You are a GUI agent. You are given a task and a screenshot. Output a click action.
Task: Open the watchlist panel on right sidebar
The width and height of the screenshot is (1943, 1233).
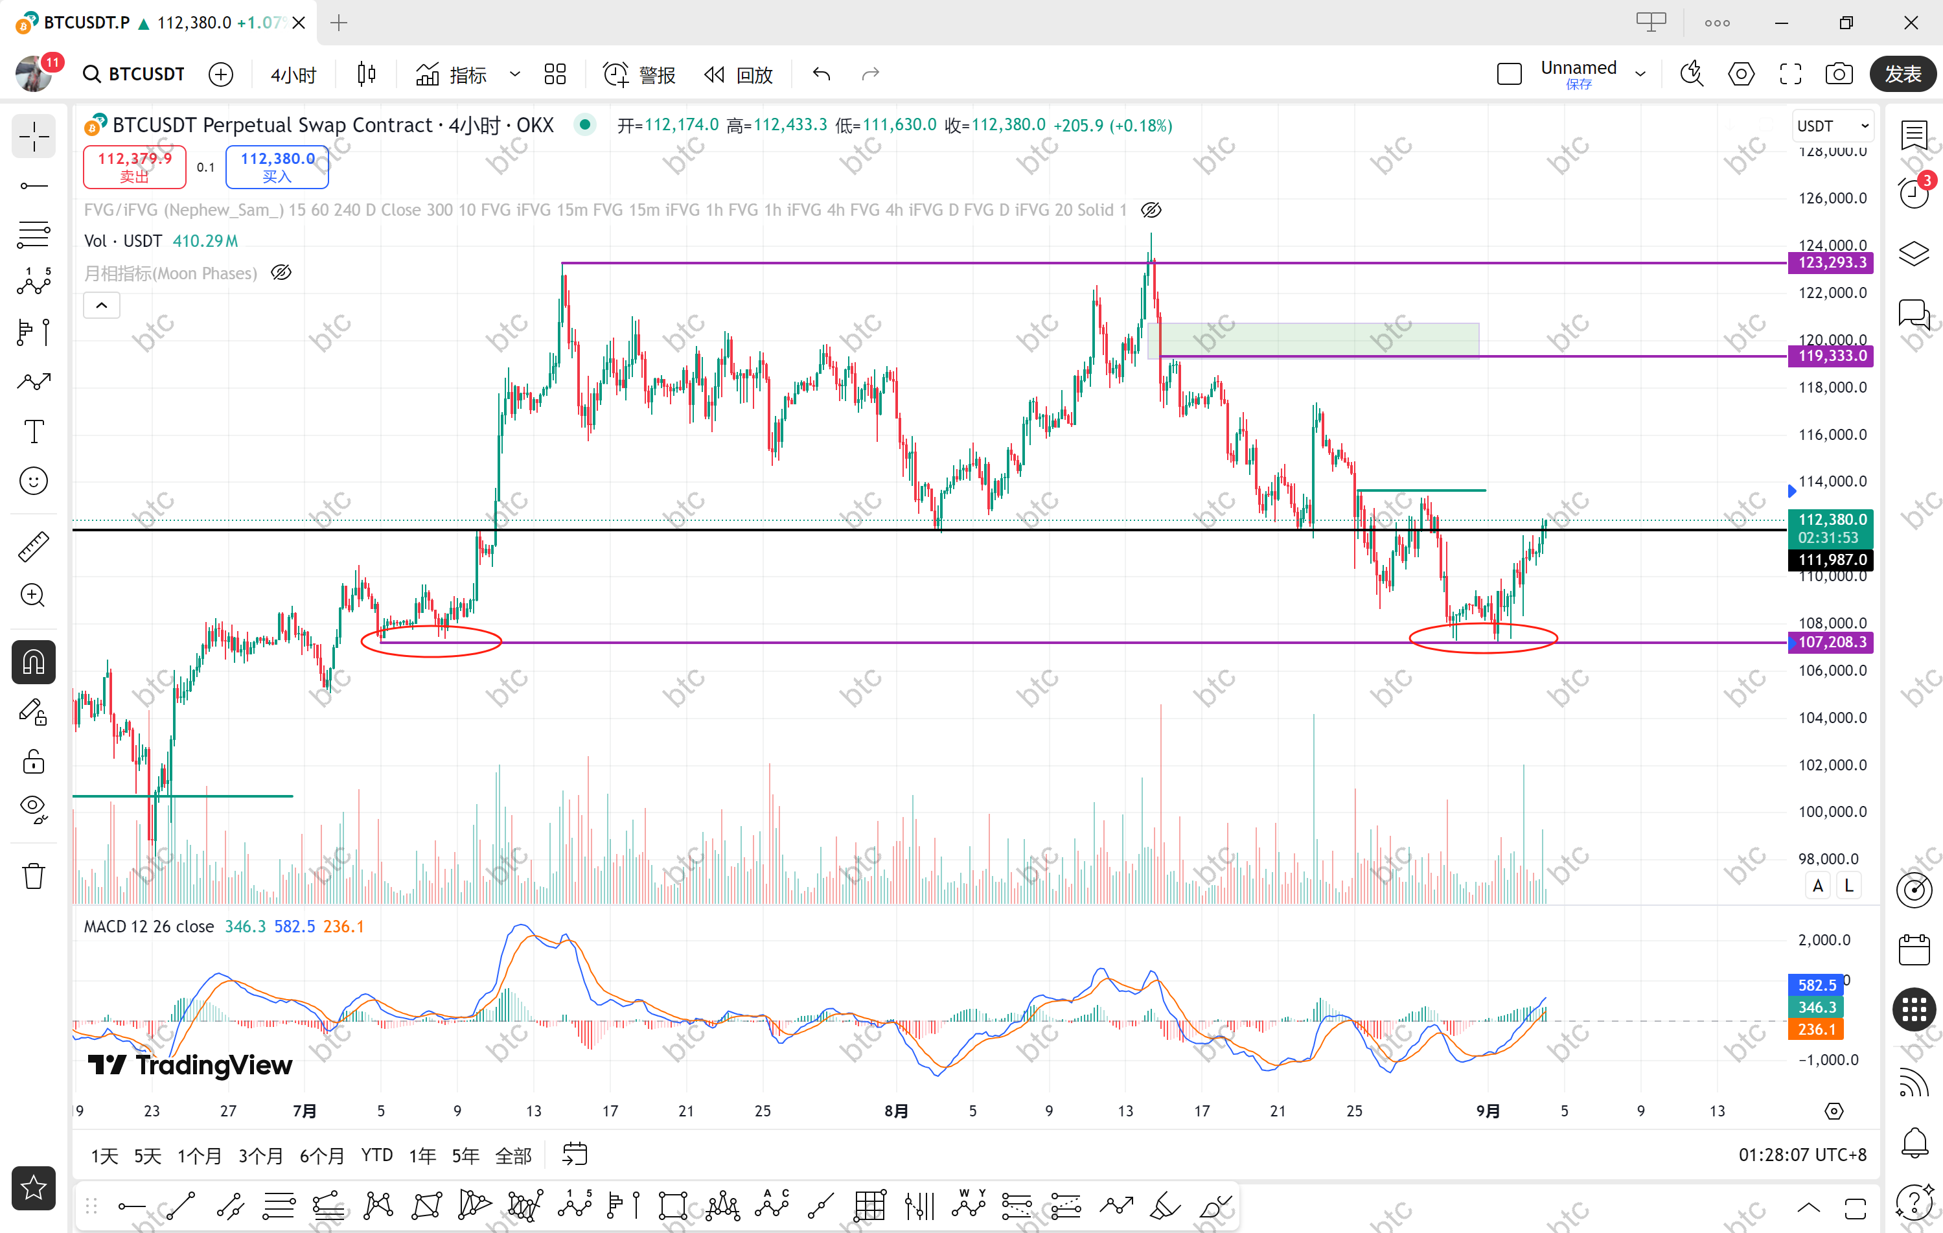pos(1914,135)
